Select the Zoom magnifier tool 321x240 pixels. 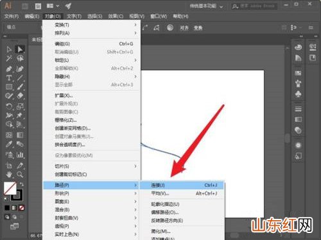20,174
